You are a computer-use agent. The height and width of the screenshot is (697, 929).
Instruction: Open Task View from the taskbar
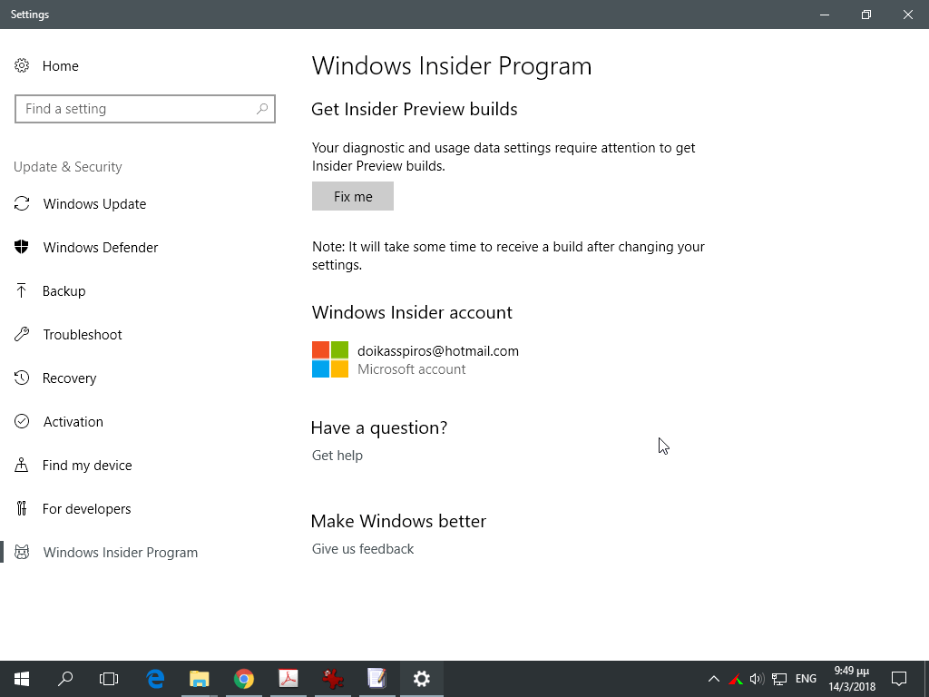(x=109, y=679)
